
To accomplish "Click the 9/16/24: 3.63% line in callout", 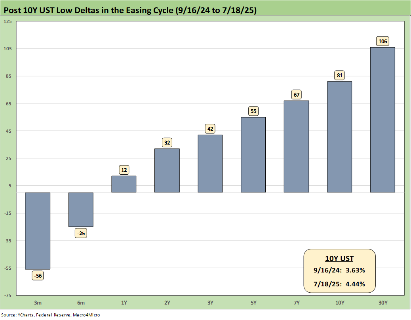I will (x=339, y=270).
